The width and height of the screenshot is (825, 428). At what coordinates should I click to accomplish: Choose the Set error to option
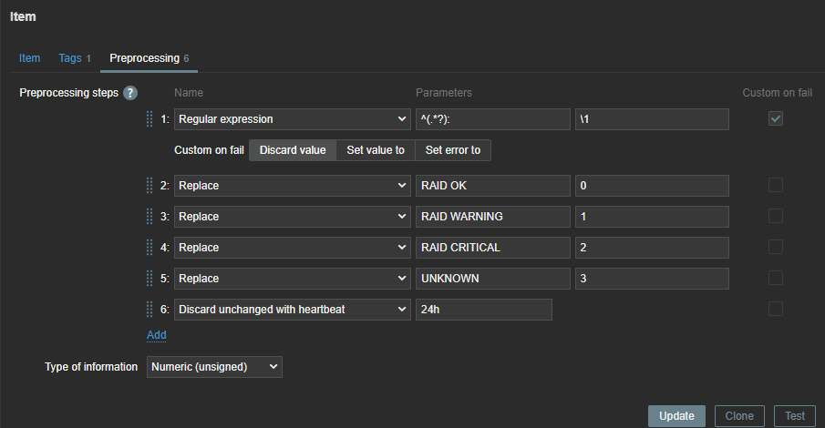point(452,150)
